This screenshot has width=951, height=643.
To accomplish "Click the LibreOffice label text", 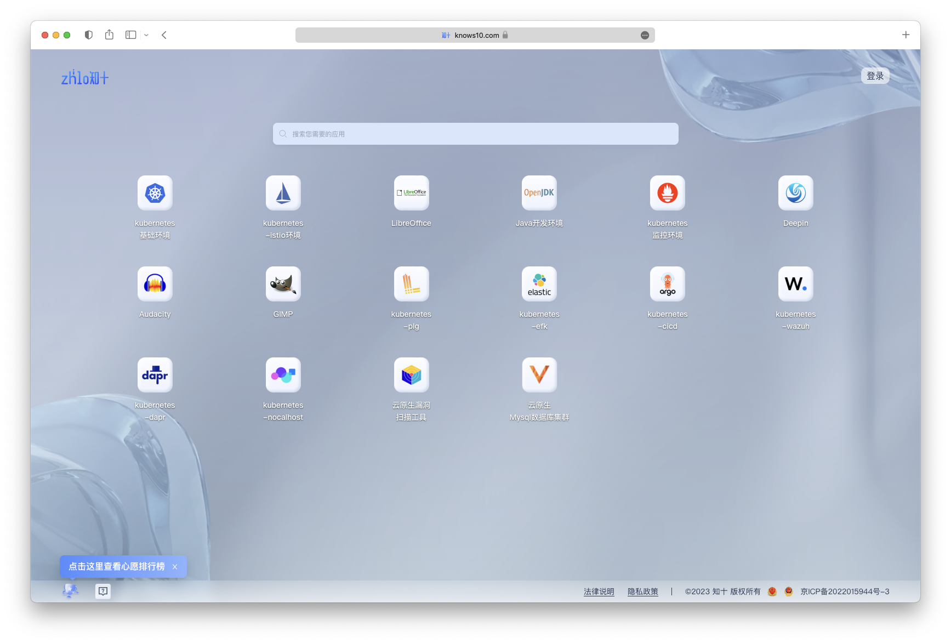I will [412, 223].
